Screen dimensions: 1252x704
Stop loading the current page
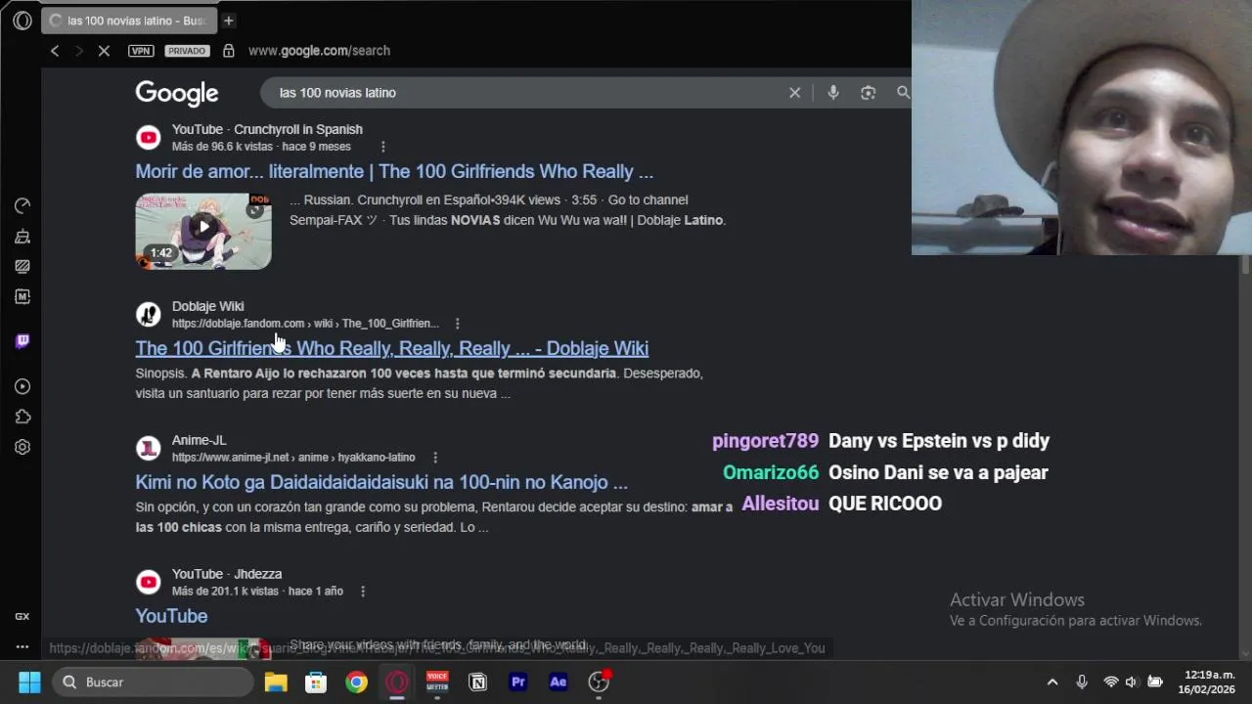tap(104, 51)
